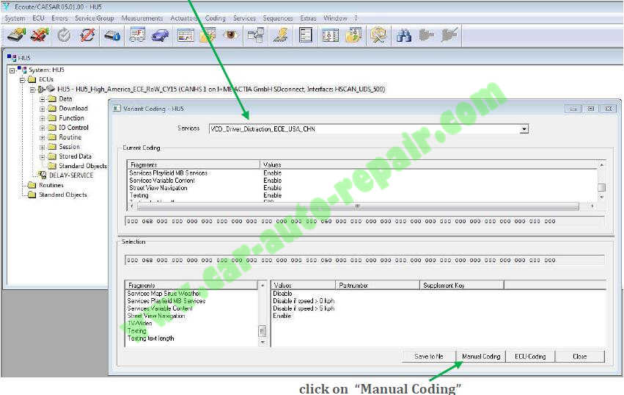Click the binoculars search icon
The width and height of the screenshot is (624, 395).
click(x=403, y=36)
